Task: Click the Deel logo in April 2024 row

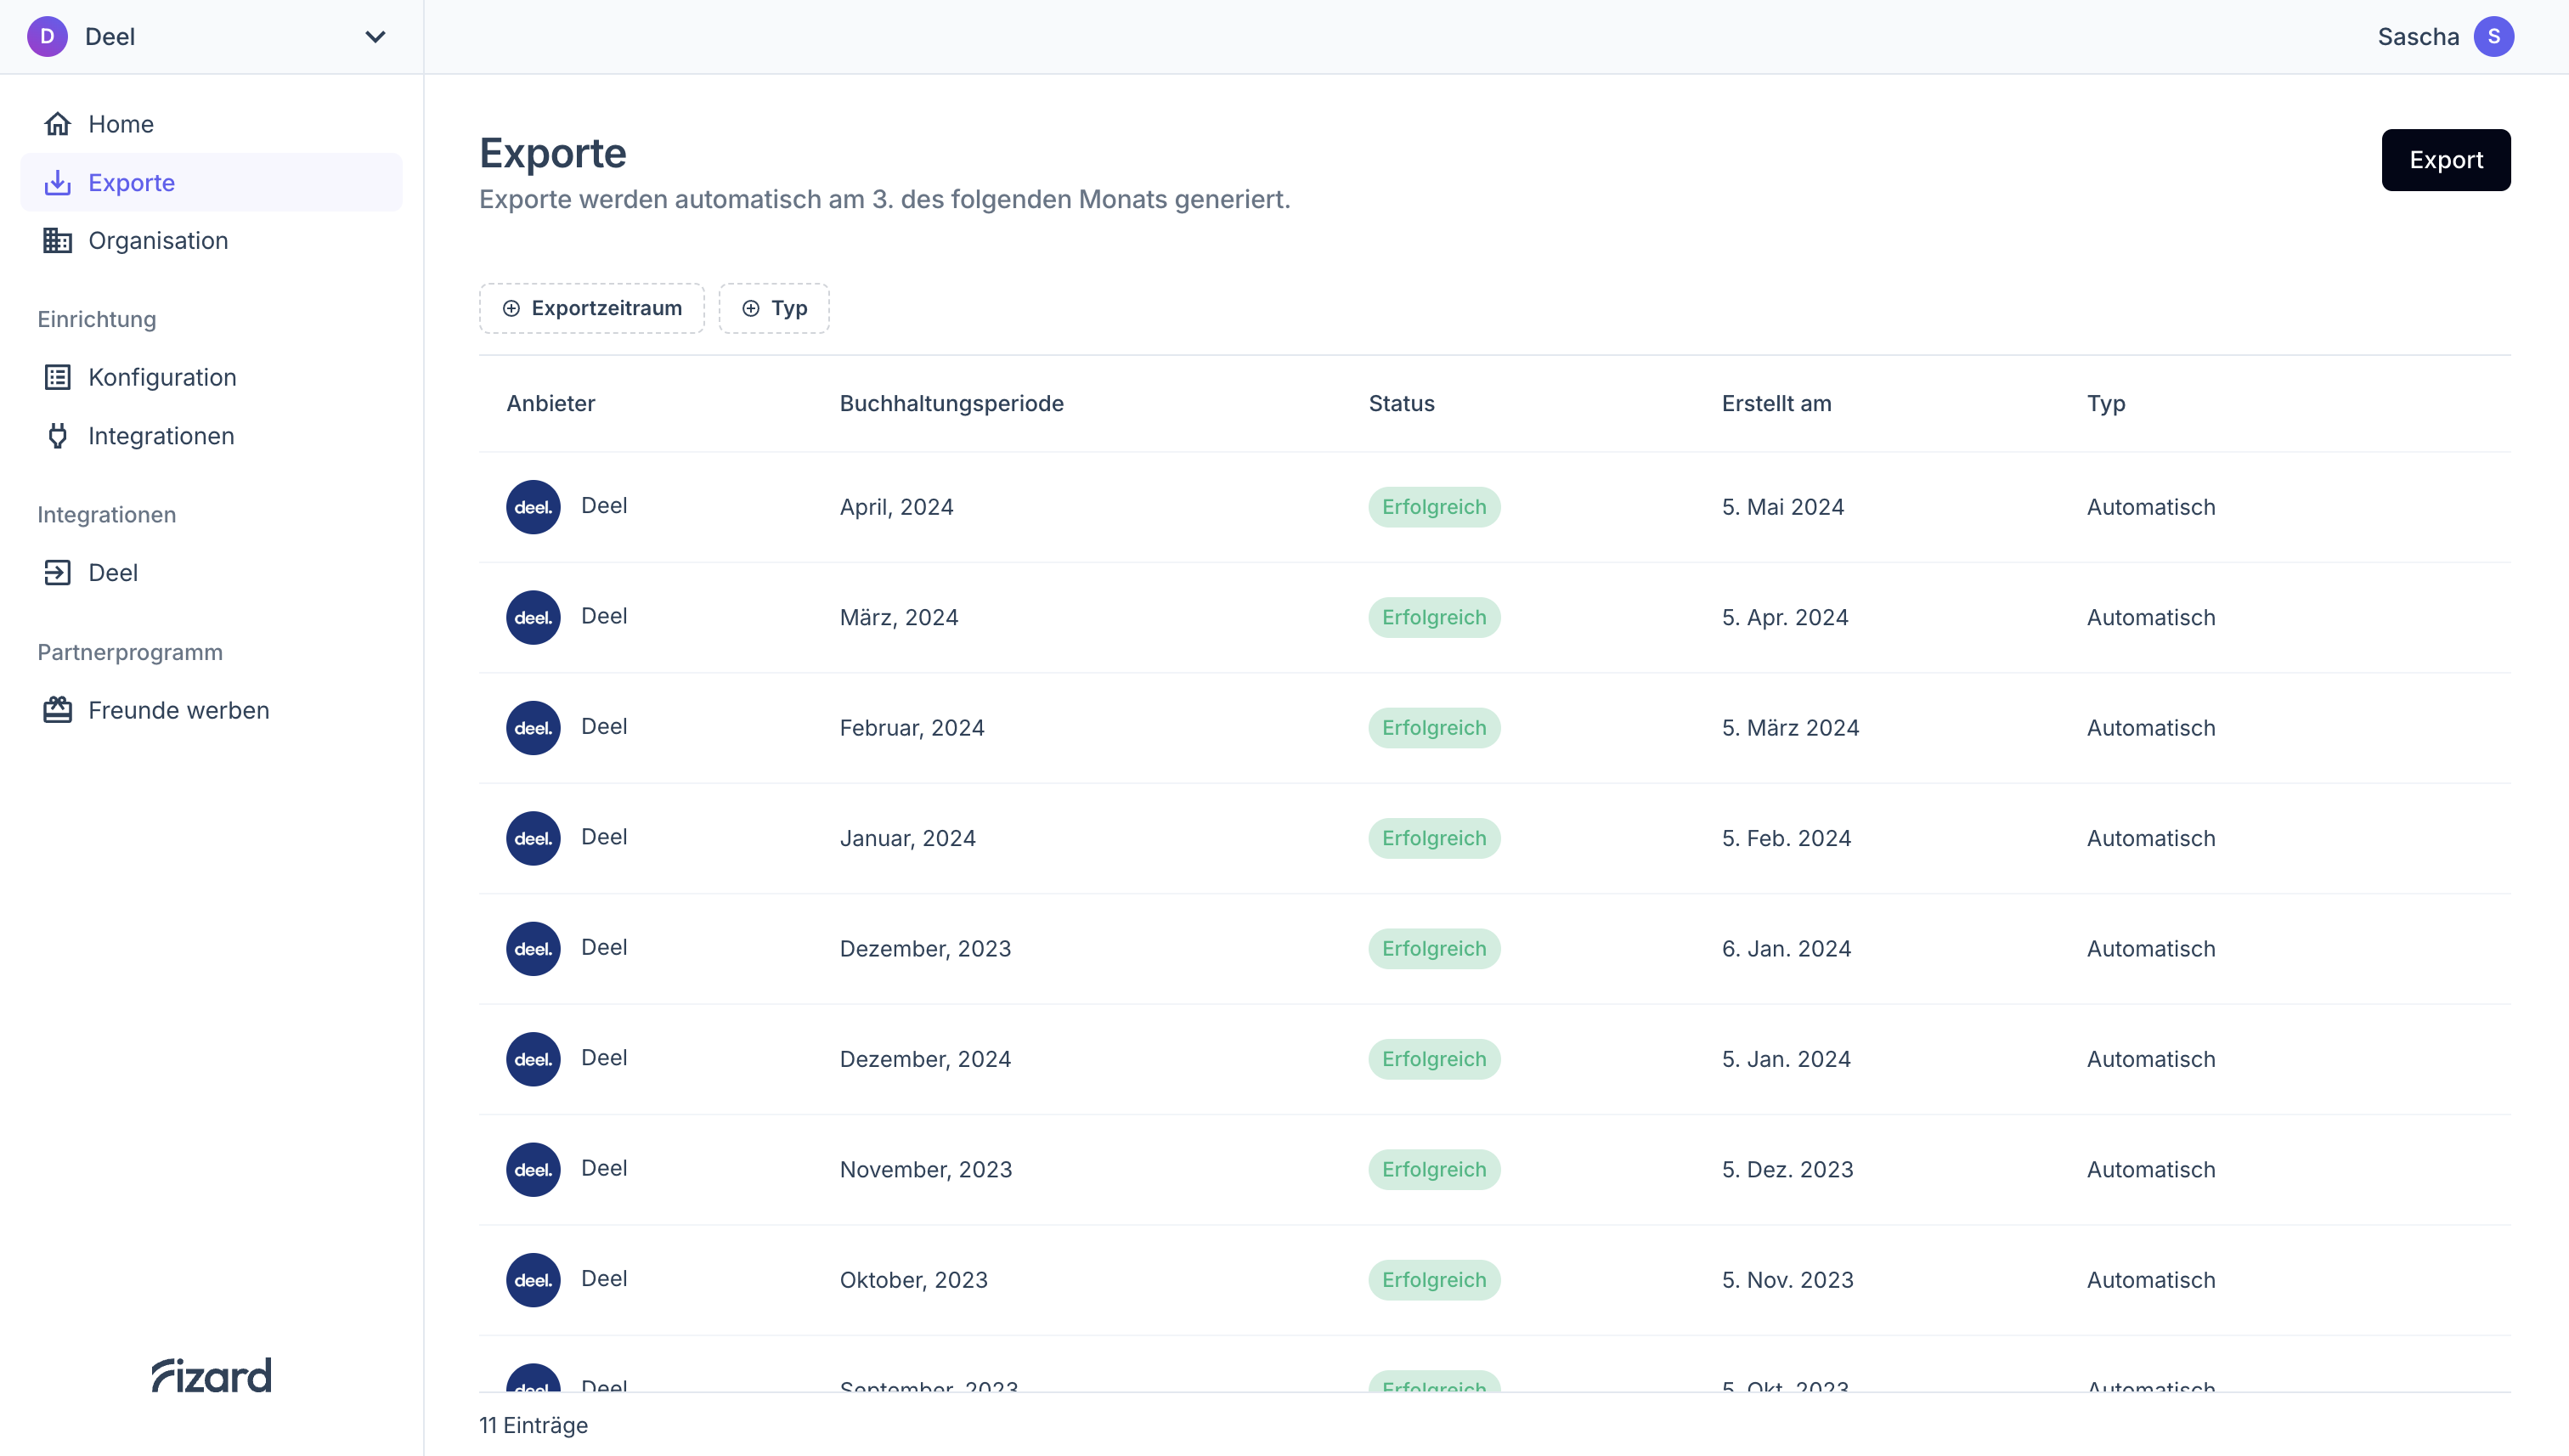Action: tap(533, 507)
